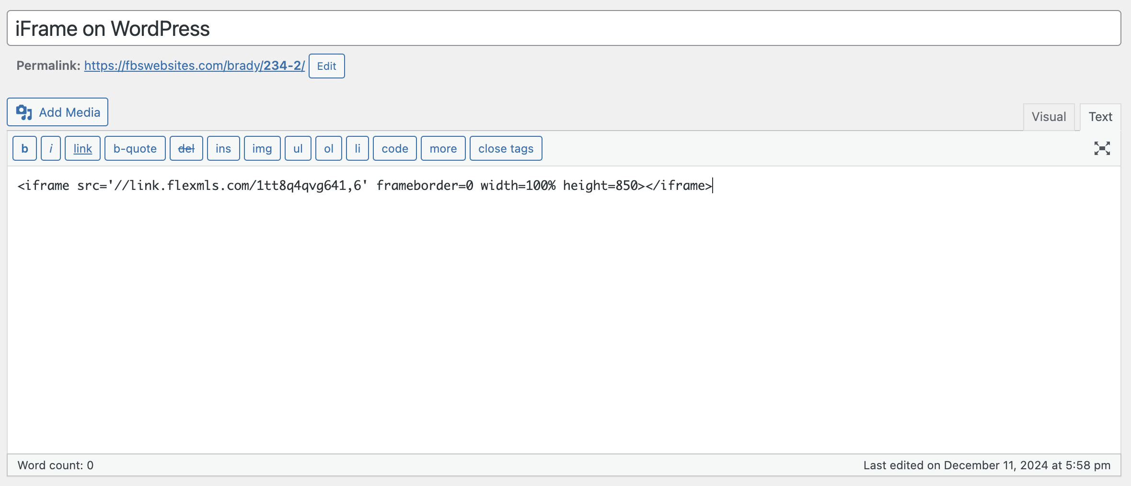1131x486 pixels.
Task: Insert code tag with code button
Action: pos(395,148)
